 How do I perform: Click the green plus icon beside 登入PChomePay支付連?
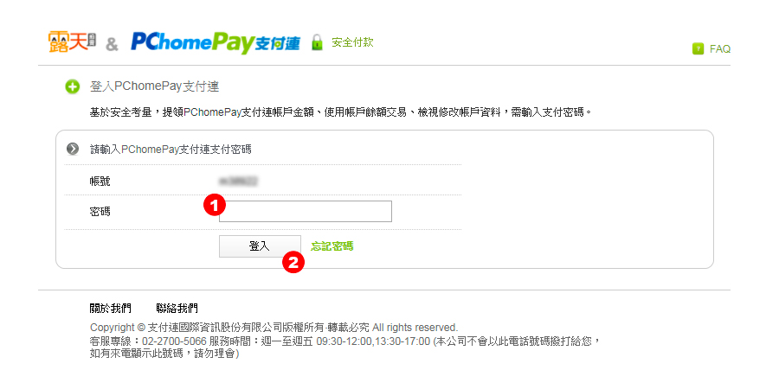[73, 87]
